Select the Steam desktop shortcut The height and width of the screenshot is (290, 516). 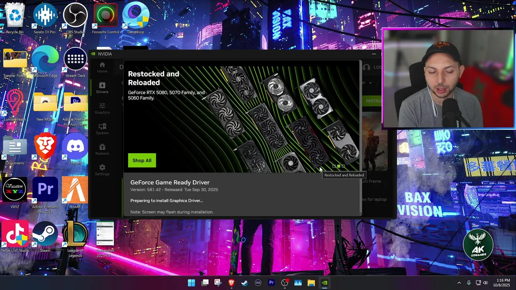45,237
